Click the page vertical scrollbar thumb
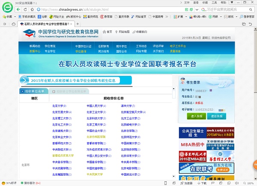 click(255, 62)
